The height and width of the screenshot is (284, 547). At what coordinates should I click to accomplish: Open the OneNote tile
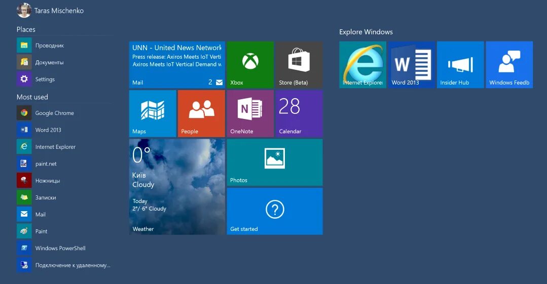click(250, 113)
